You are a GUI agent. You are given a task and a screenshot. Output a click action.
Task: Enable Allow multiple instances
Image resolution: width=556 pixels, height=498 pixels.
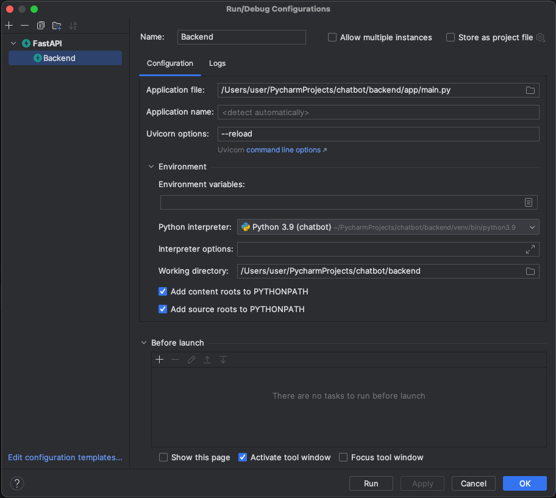click(x=332, y=37)
